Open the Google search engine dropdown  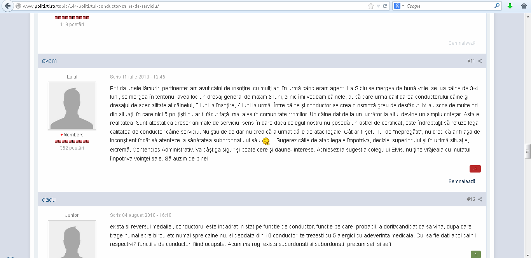pyautogui.click(x=399, y=6)
